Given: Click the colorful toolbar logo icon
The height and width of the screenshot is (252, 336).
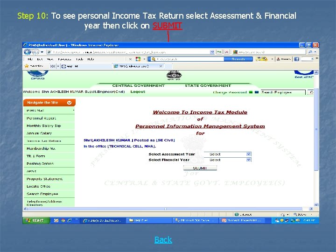Looking at the screenshot, I should (138, 59).
